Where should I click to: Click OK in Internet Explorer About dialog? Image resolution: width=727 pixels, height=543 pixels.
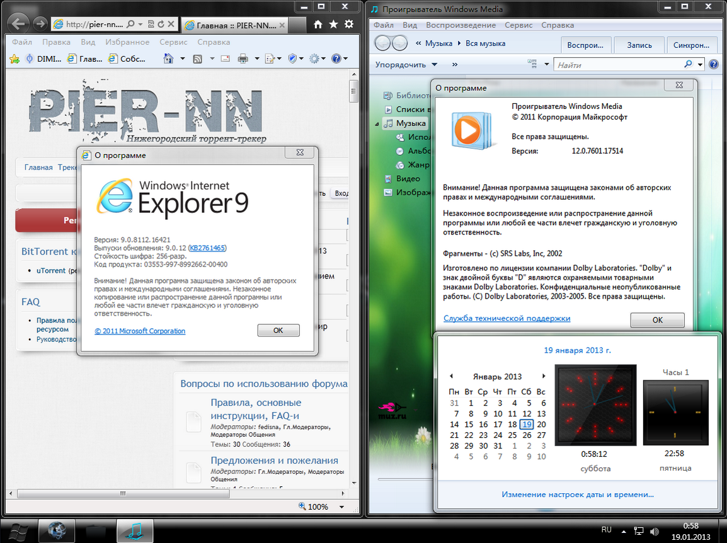click(x=278, y=330)
